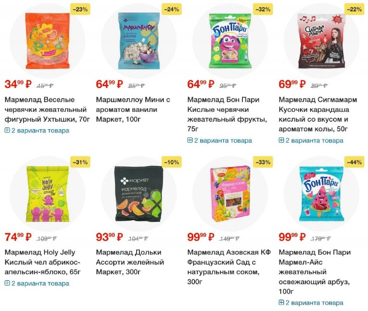The height and width of the screenshot is (311, 368).
Task: Expand variants for Сигмамарм Кусочки карандаша
Action: [x=311, y=140]
